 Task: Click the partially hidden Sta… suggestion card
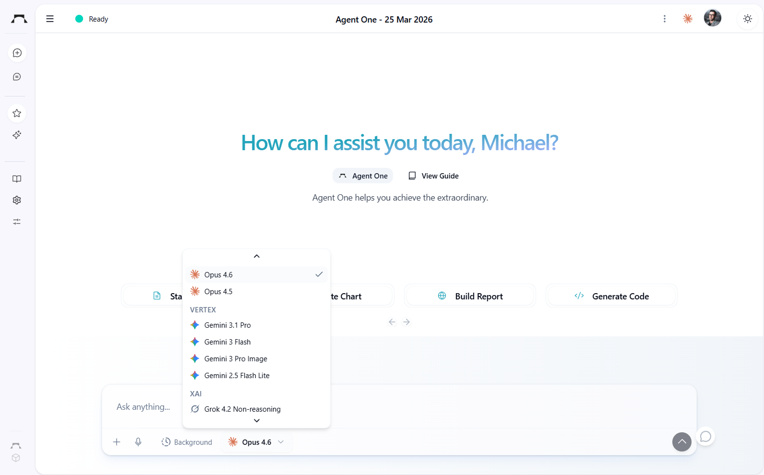point(152,296)
